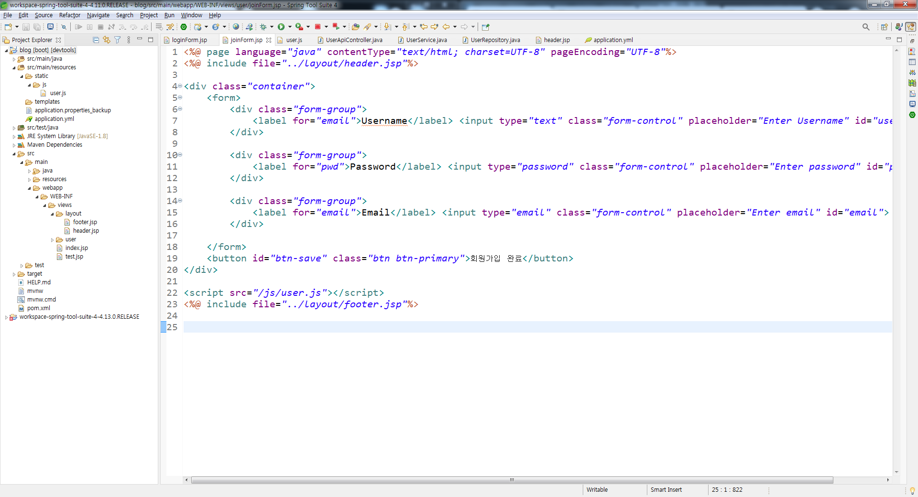Select pom.xml in Project Explorer

38,308
